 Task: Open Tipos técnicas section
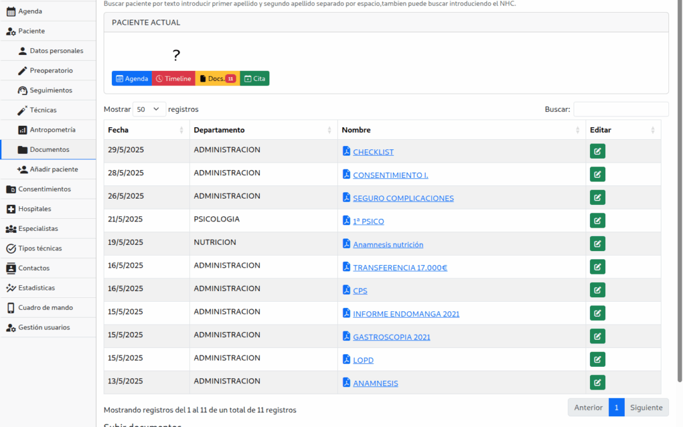(x=48, y=249)
